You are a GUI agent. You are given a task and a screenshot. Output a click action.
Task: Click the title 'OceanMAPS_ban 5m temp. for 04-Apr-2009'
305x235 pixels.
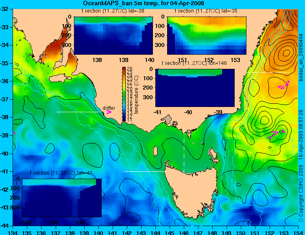coord(144,3)
